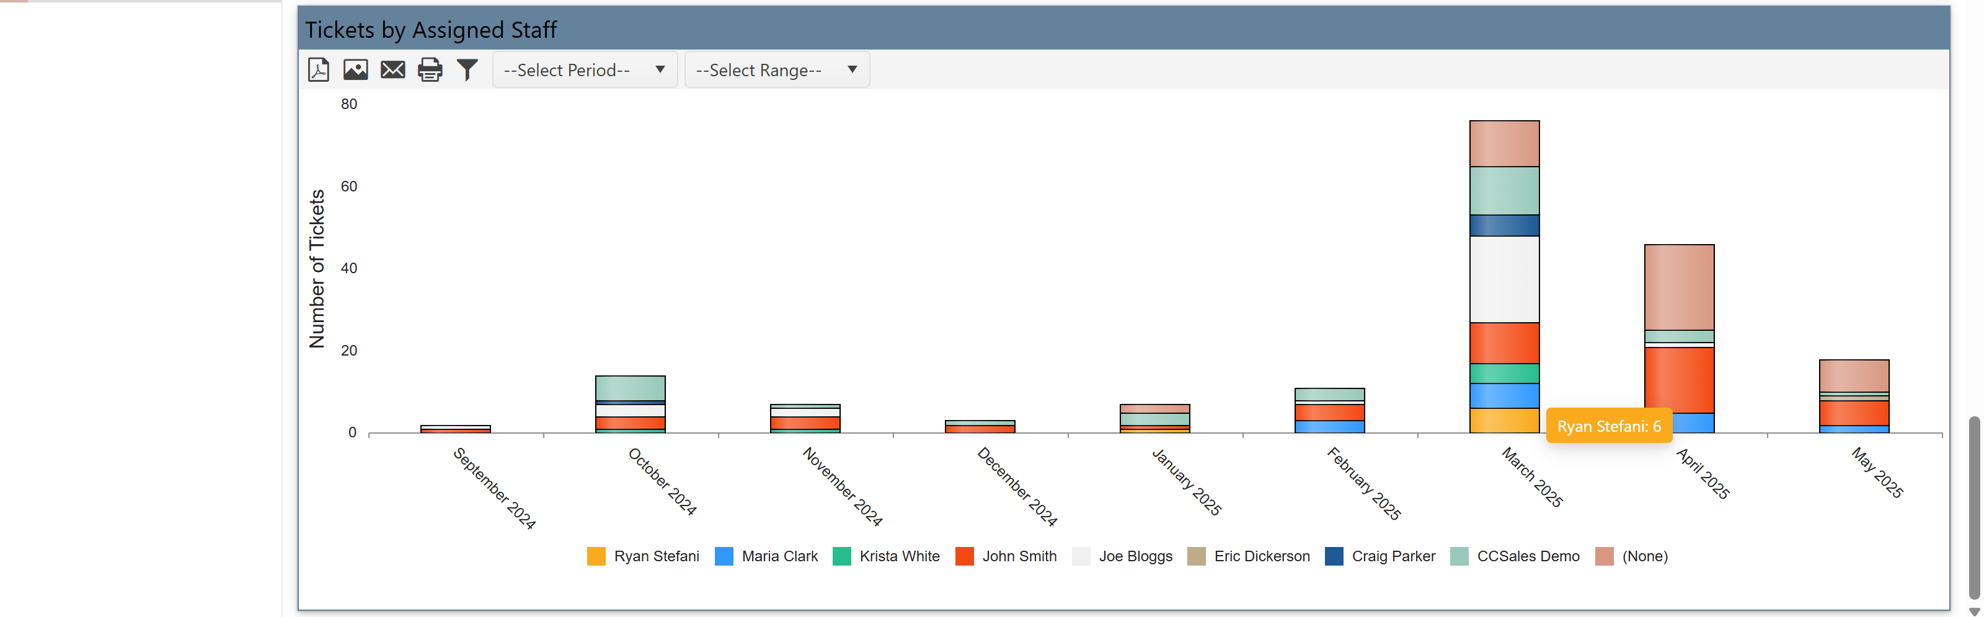Click the Eric Dickerson legend label
Image resolution: width=1984 pixels, height=617 pixels.
(1261, 556)
